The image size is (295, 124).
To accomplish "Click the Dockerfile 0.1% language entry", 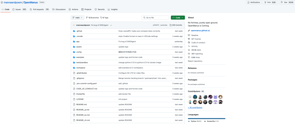I will (x=212, y=121).
